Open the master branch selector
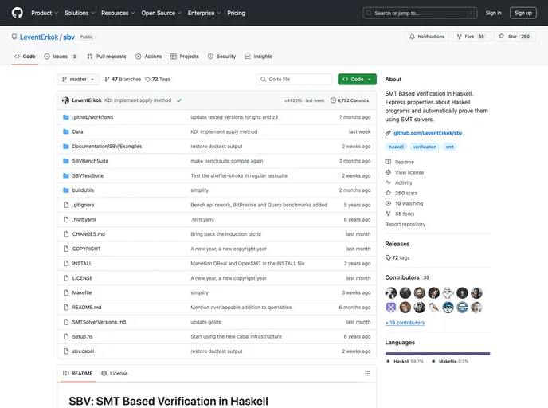 [x=78, y=80]
